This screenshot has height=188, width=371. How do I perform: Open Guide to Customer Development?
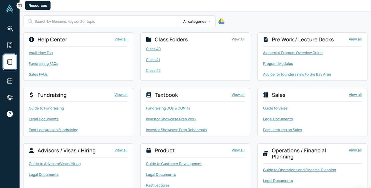click(174, 164)
